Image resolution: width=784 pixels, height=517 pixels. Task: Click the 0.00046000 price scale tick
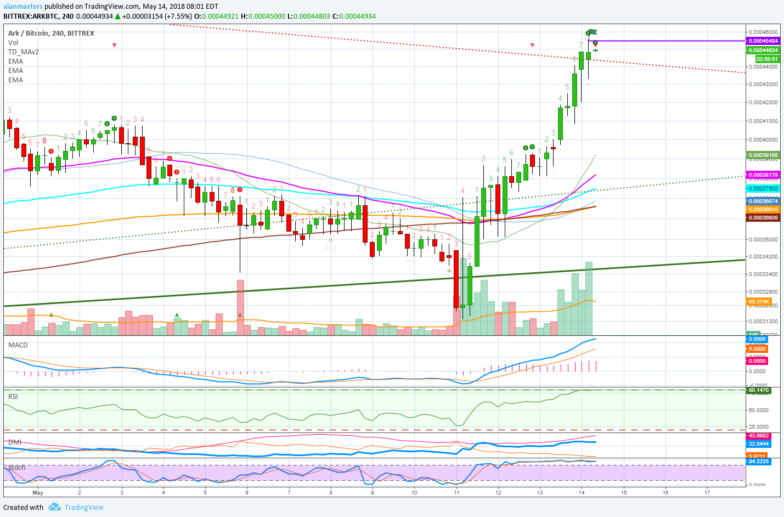click(x=763, y=32)
